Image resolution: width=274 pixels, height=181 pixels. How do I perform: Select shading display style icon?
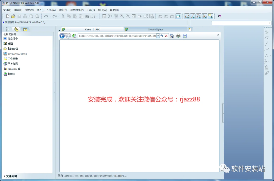click(178, 16)
